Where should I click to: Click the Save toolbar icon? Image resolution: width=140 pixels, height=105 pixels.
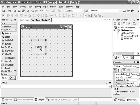19,11
